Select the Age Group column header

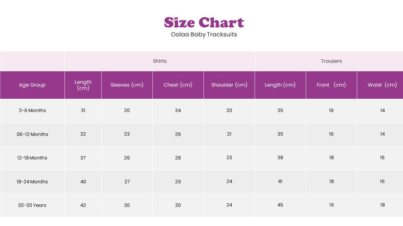coord(32,85)
